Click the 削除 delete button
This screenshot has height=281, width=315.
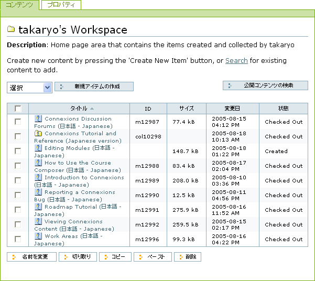pyautogui.click(x=188, y=257)
